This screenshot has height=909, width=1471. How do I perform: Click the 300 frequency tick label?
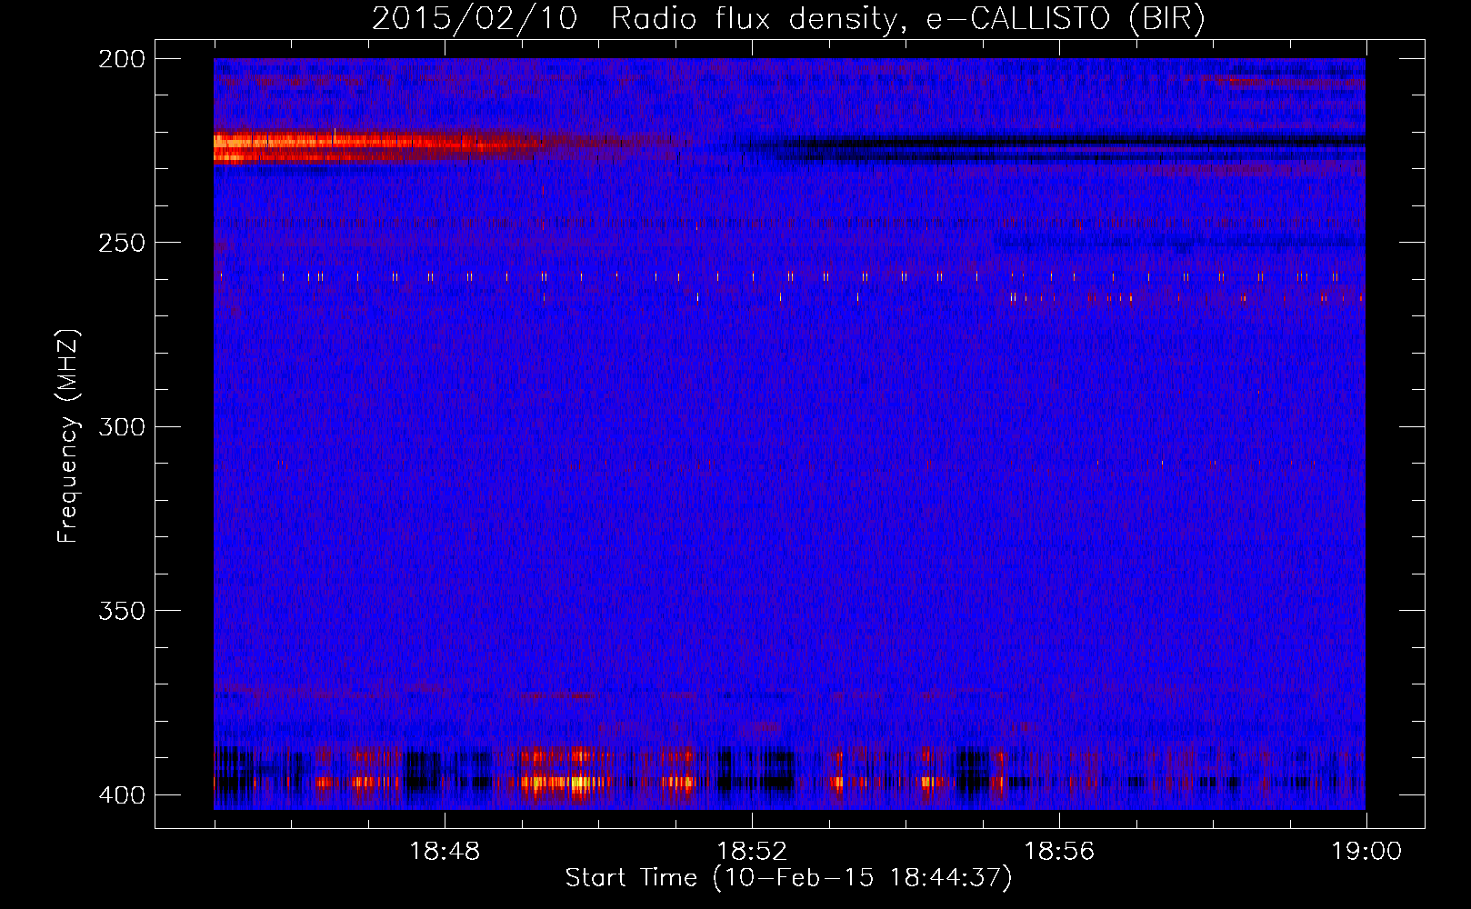122,426
